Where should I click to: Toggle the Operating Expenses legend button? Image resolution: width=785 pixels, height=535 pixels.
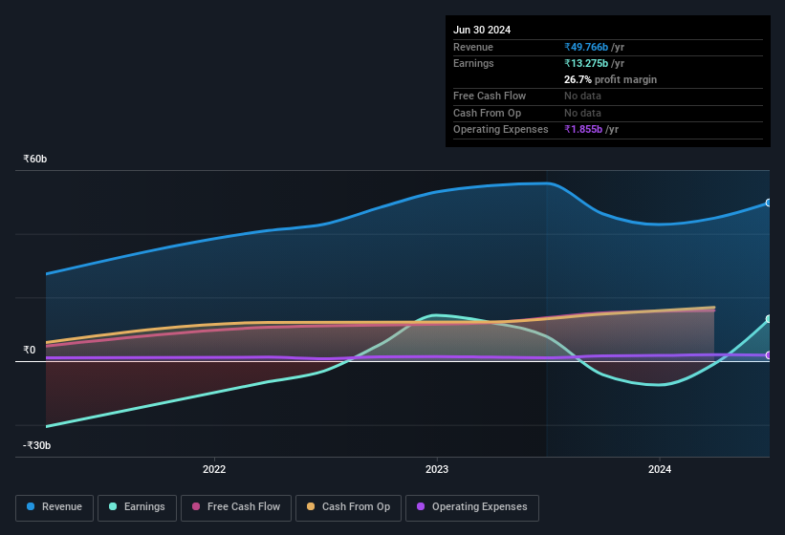point(472,507)
